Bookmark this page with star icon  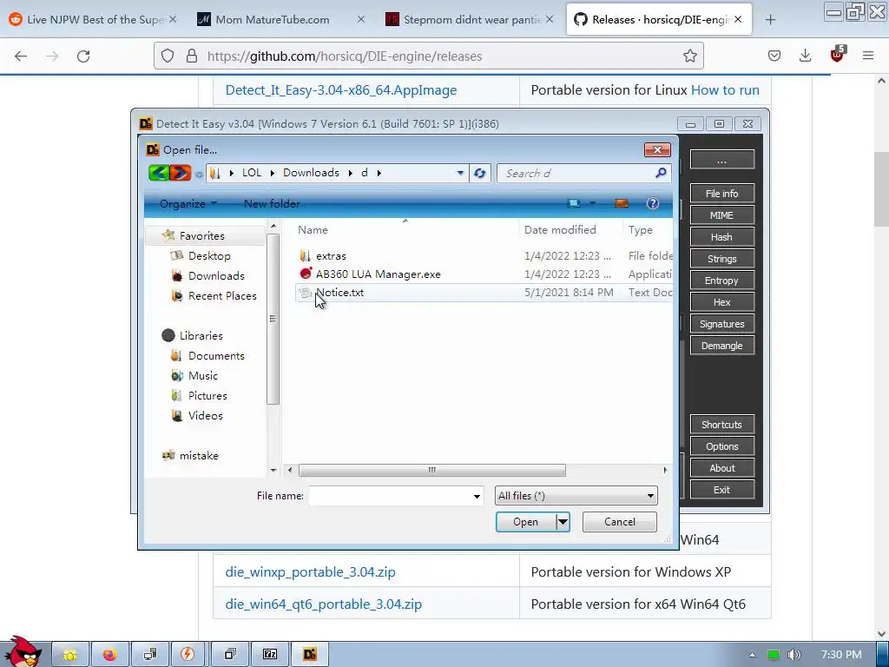[689, 56]
